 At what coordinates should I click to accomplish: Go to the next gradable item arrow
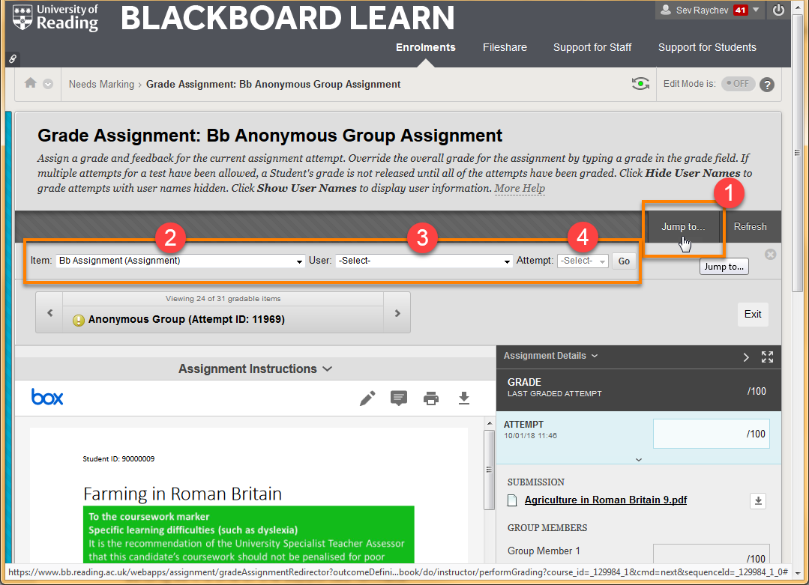(x=397, y=313)
